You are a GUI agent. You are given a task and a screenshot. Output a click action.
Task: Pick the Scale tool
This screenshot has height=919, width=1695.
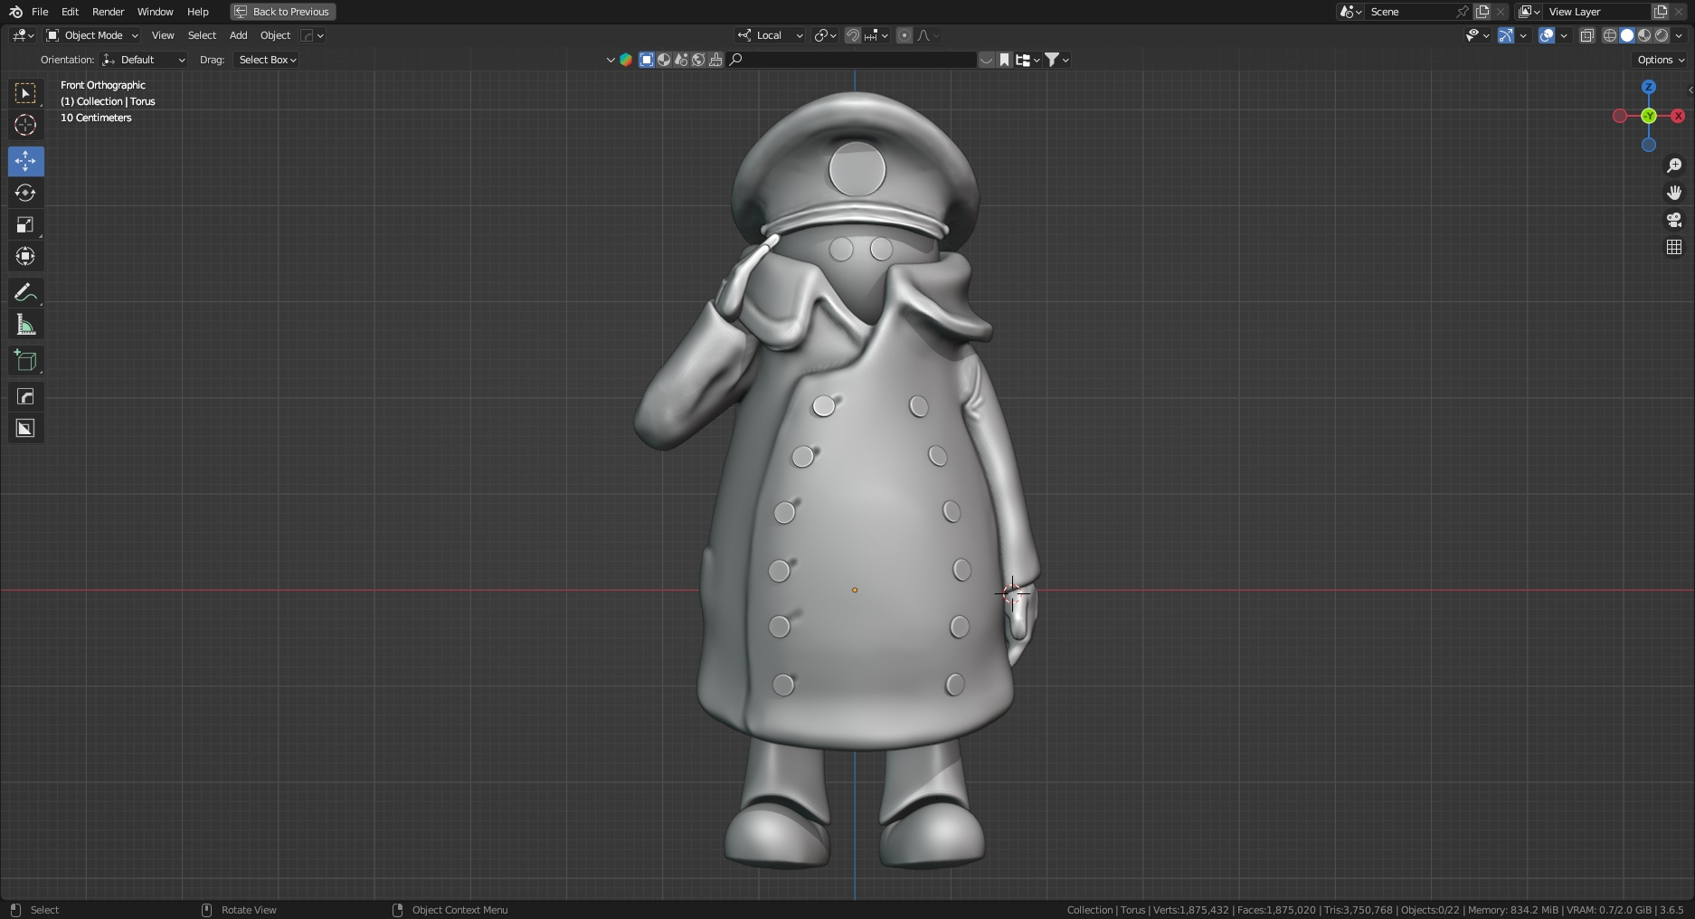pos(25,224)
